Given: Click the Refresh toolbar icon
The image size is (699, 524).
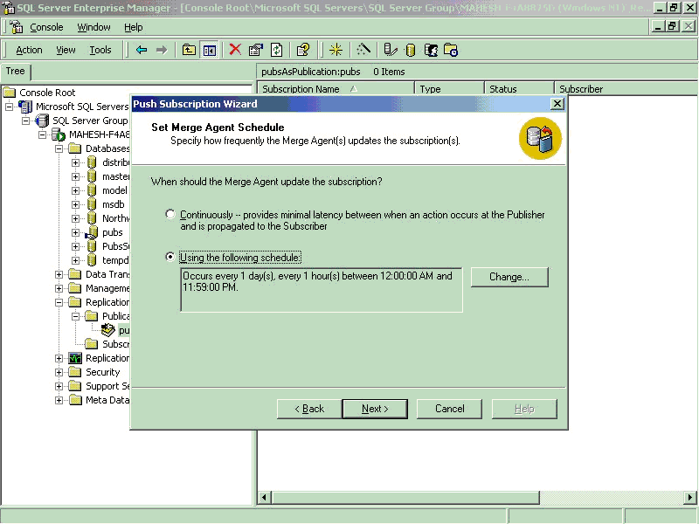Looking at the screenshot, I should 277,50.
